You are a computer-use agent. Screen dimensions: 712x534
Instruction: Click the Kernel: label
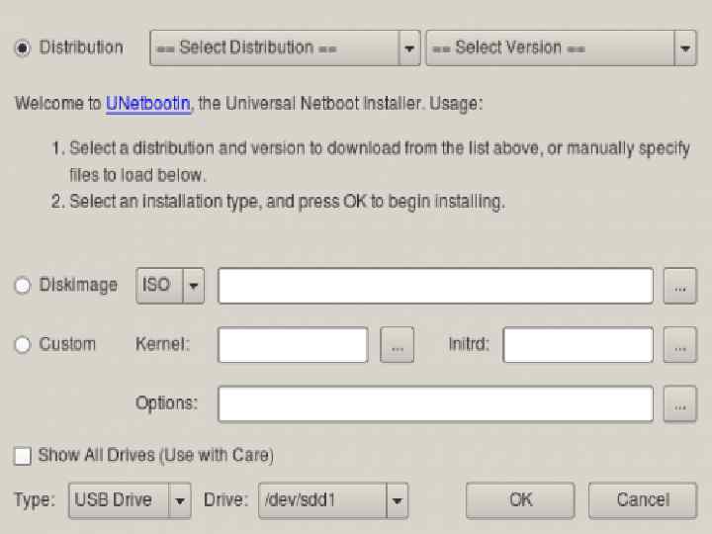(x=162, y=344)
